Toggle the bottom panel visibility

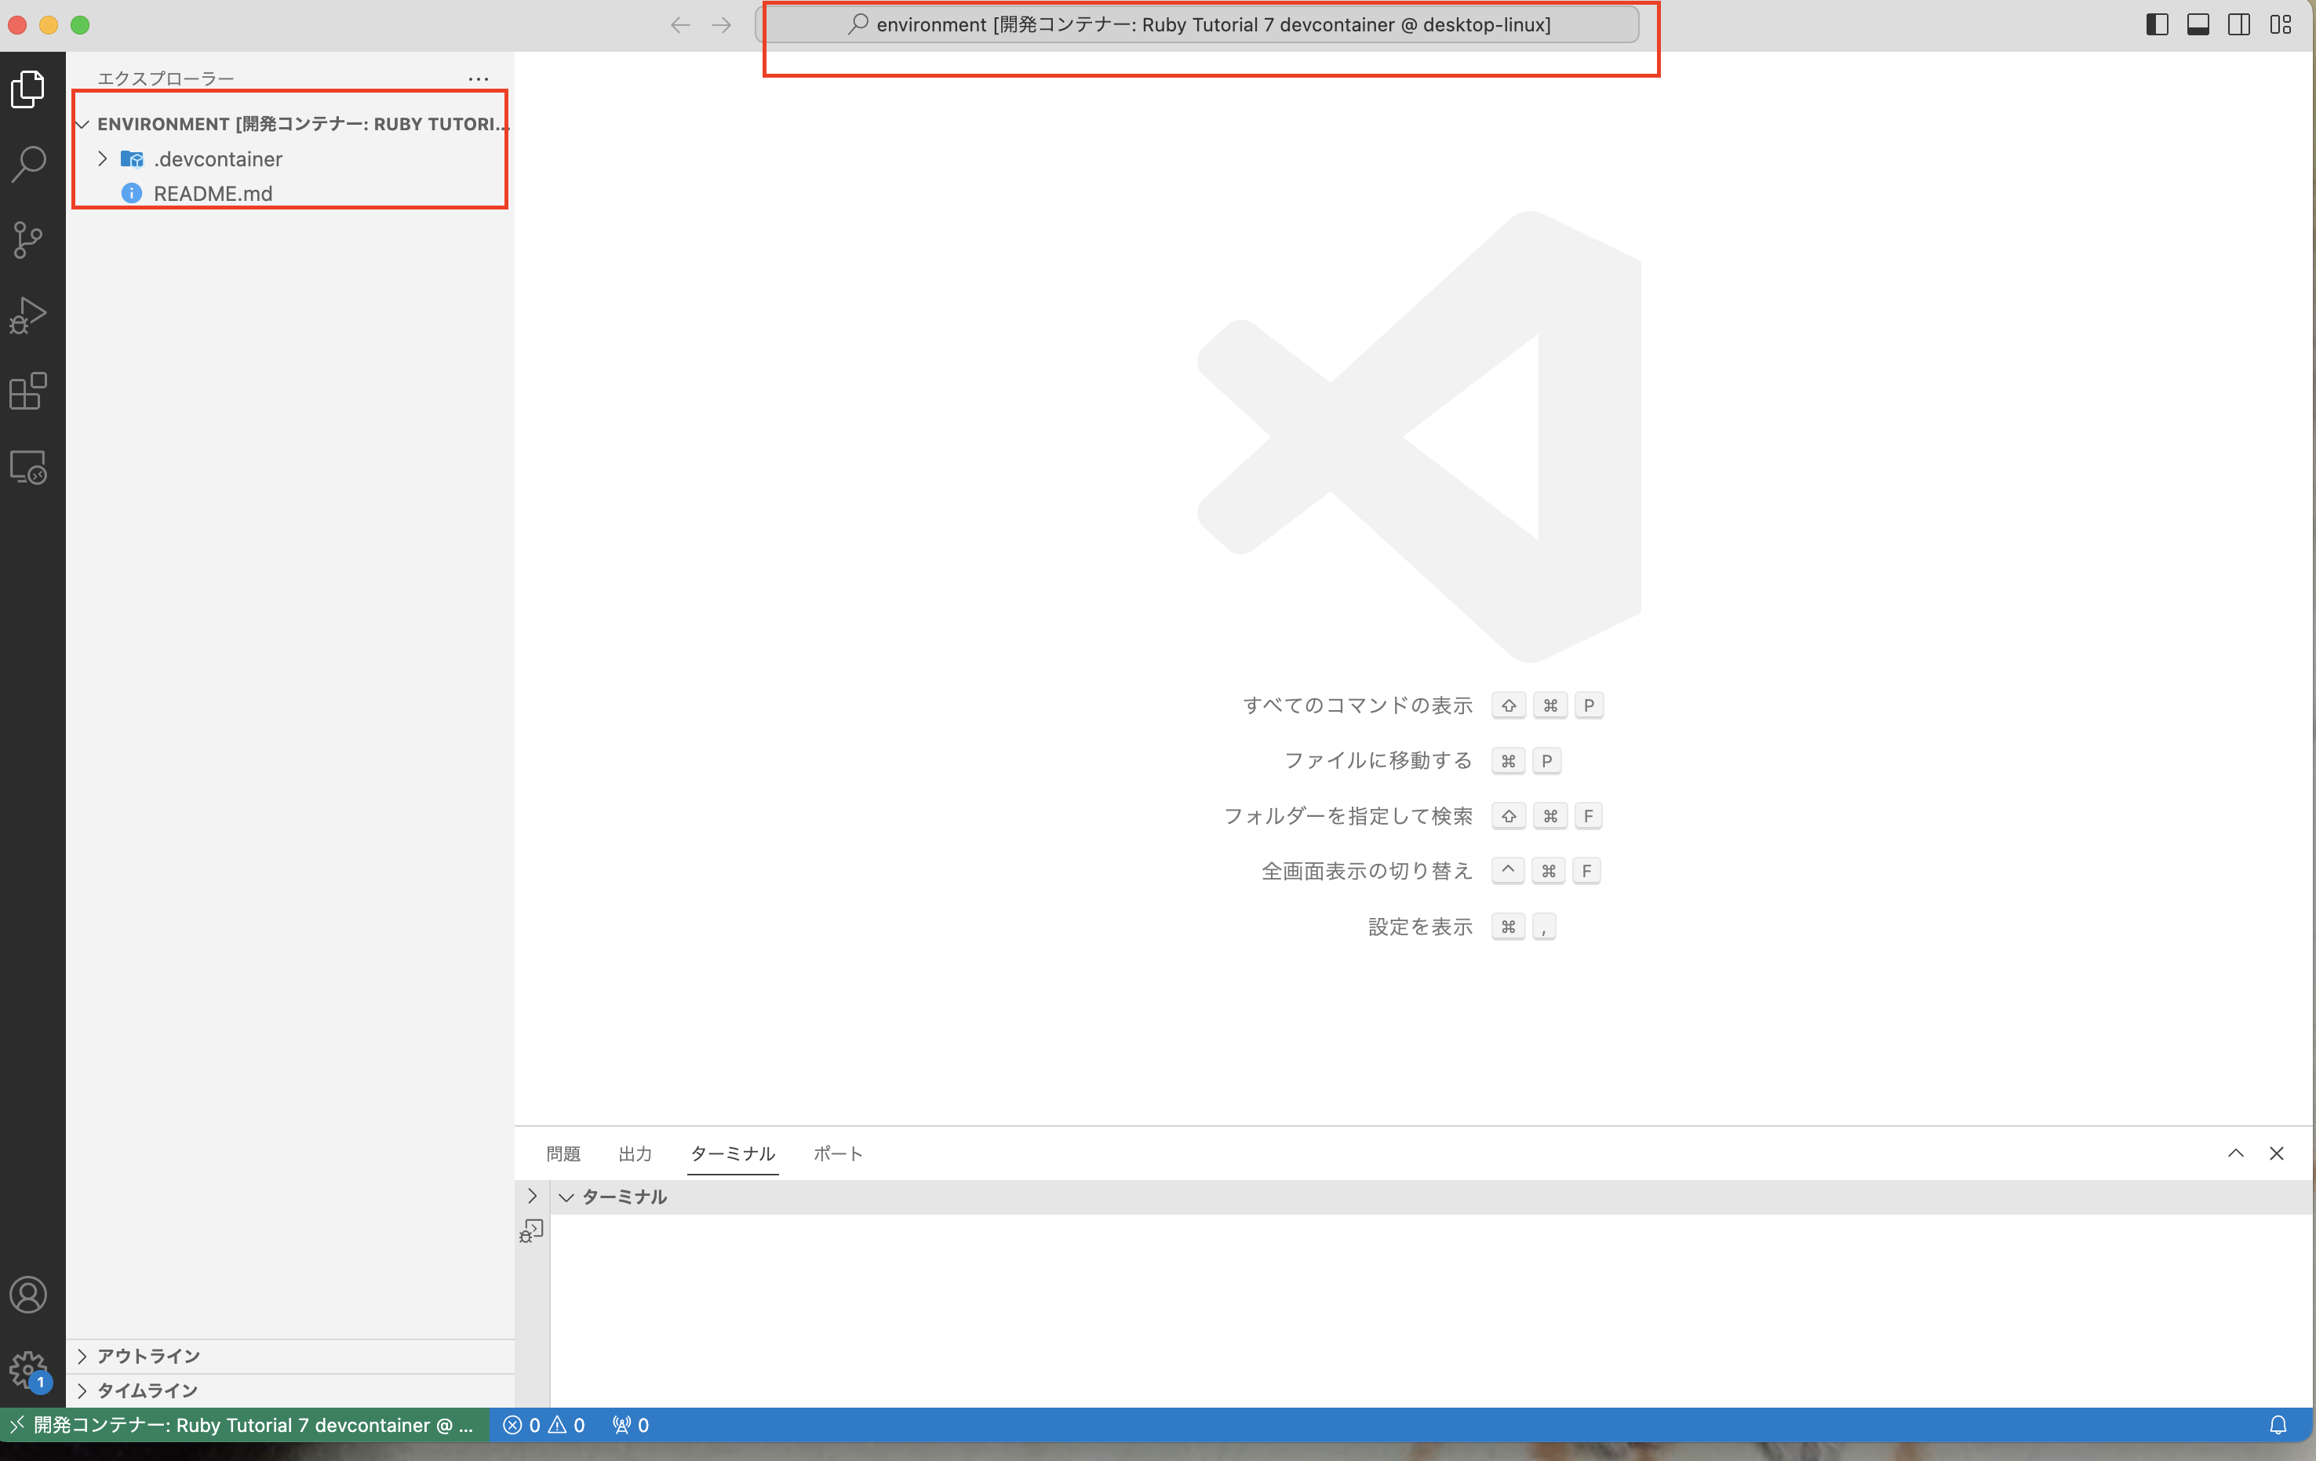[2198, 25]
